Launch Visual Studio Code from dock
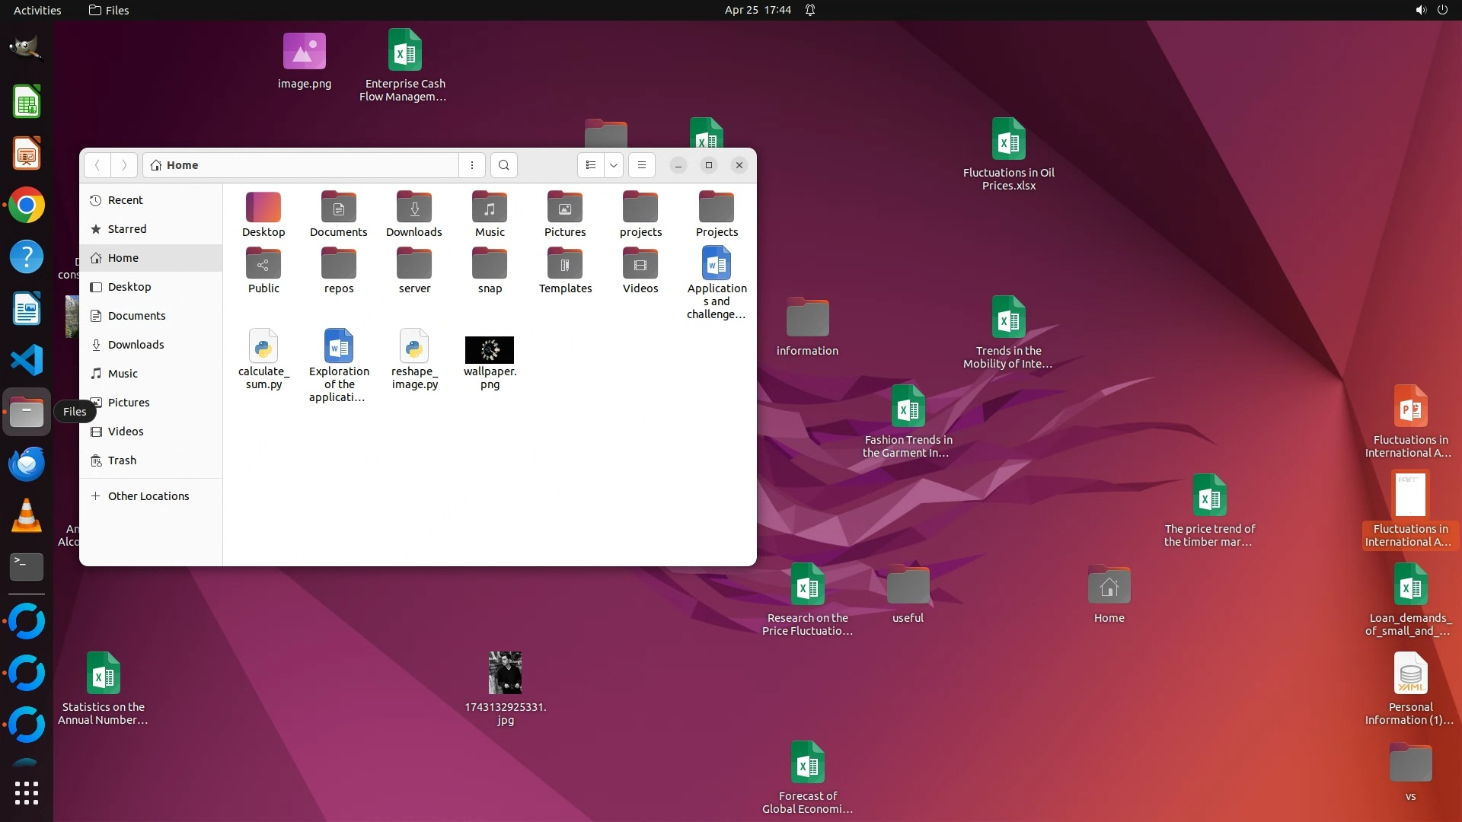The image size is (1462, 822). 27,360
